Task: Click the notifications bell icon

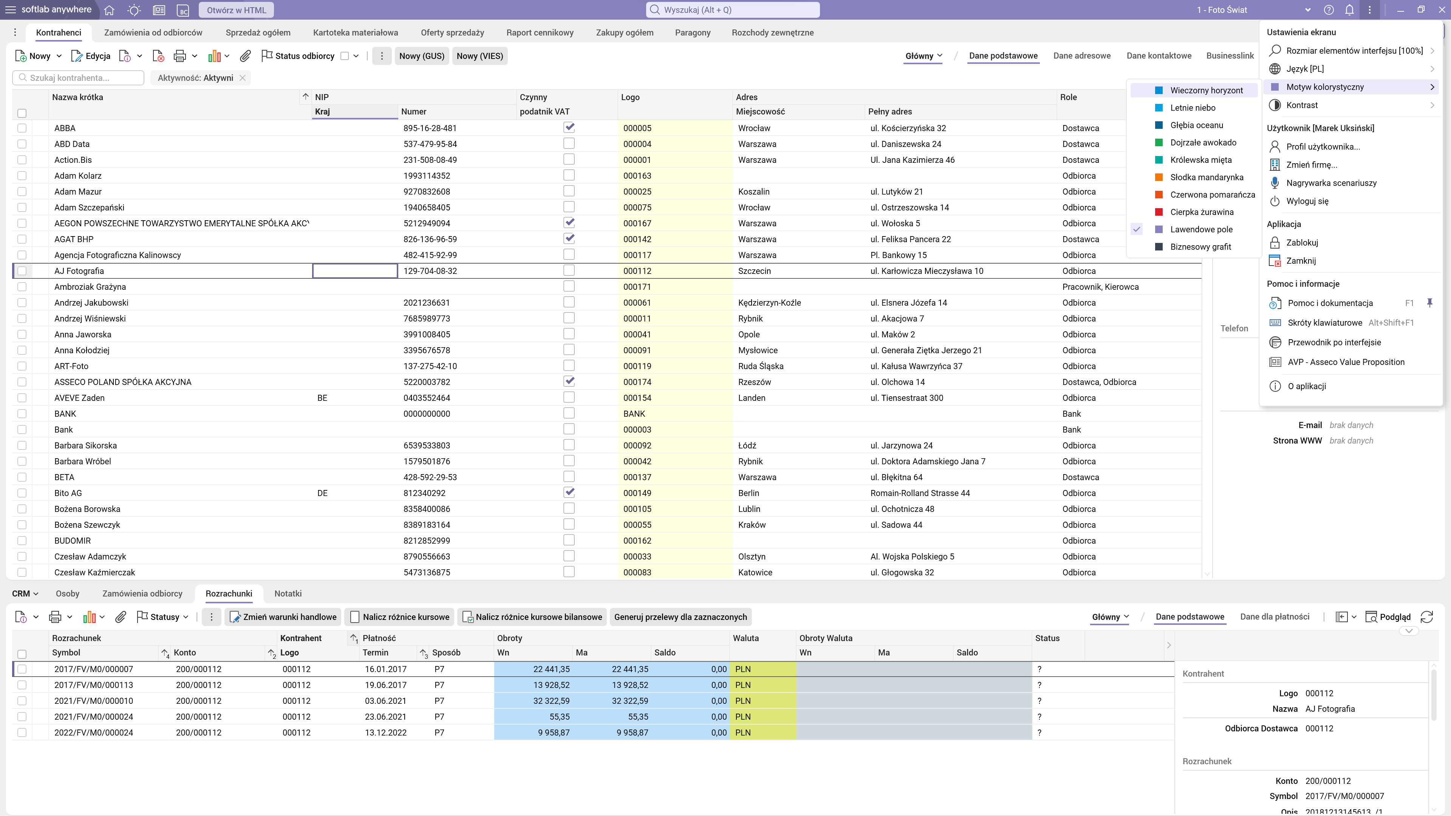Action: point(1349,10)
